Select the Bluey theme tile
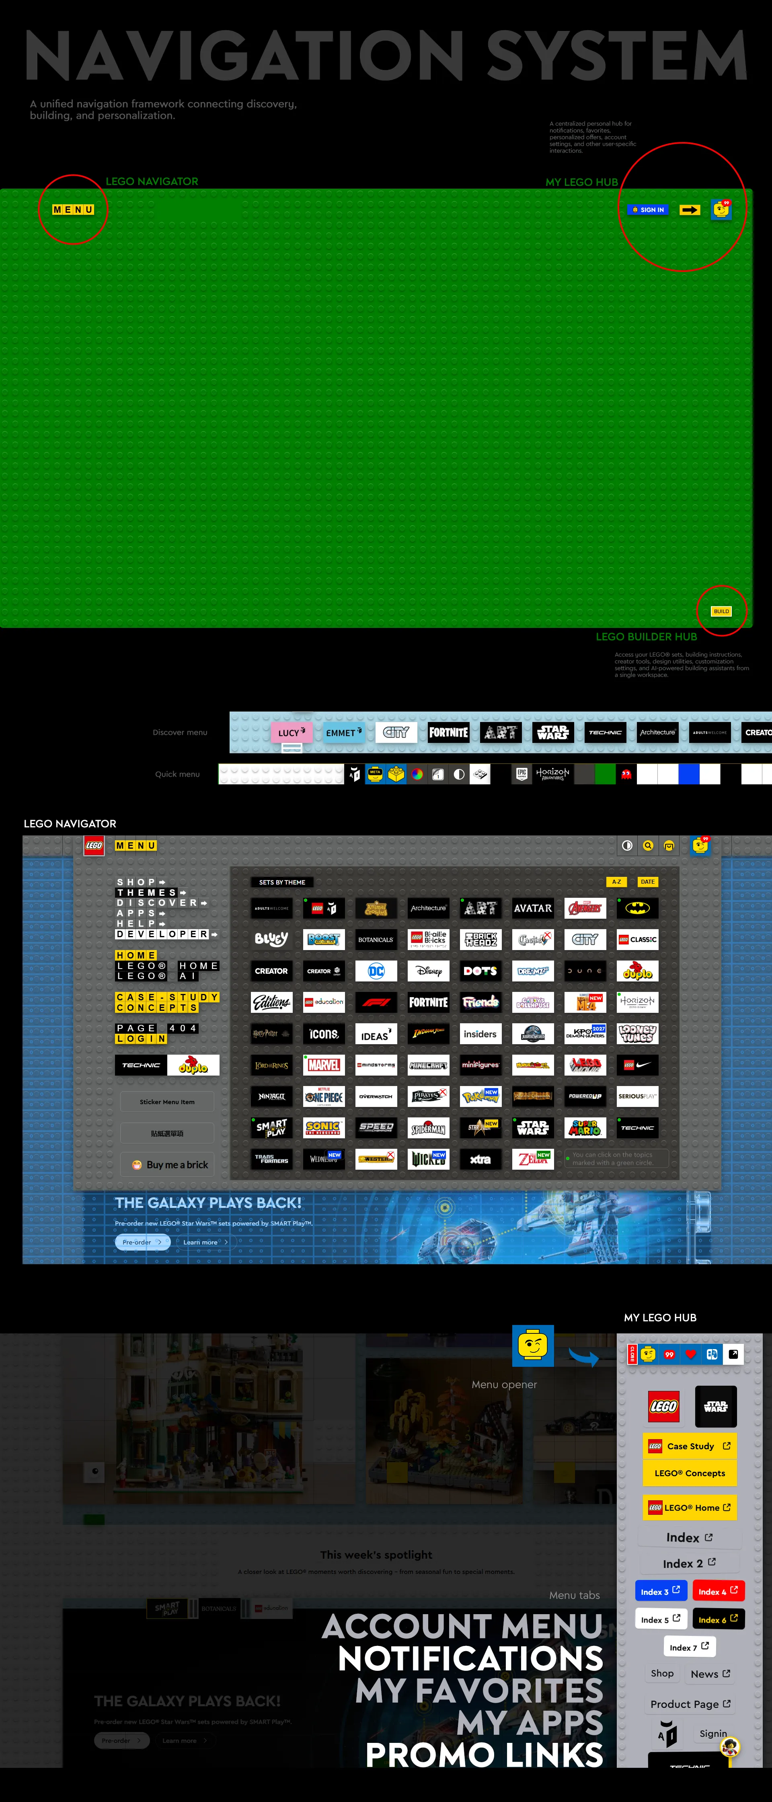This screenshot has width=772, height=1802. pyautogui.click(x=271, y=940)
